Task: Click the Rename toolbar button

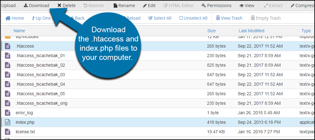Action: pyautogui.click(x=124, y=6)
